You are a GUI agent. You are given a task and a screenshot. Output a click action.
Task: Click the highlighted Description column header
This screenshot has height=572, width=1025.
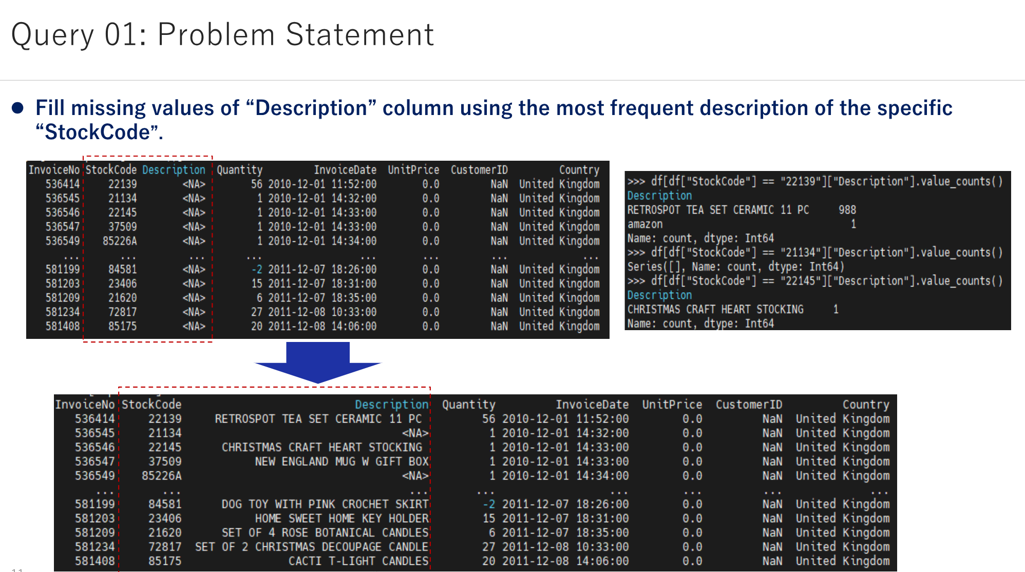coord(173,169)
